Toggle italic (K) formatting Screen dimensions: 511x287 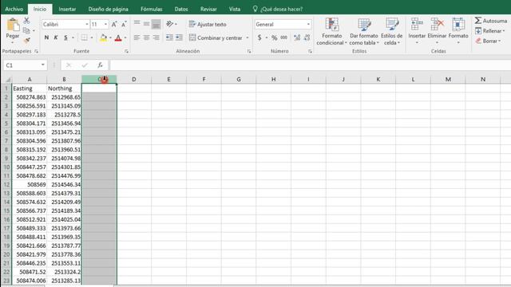[56, 37]
